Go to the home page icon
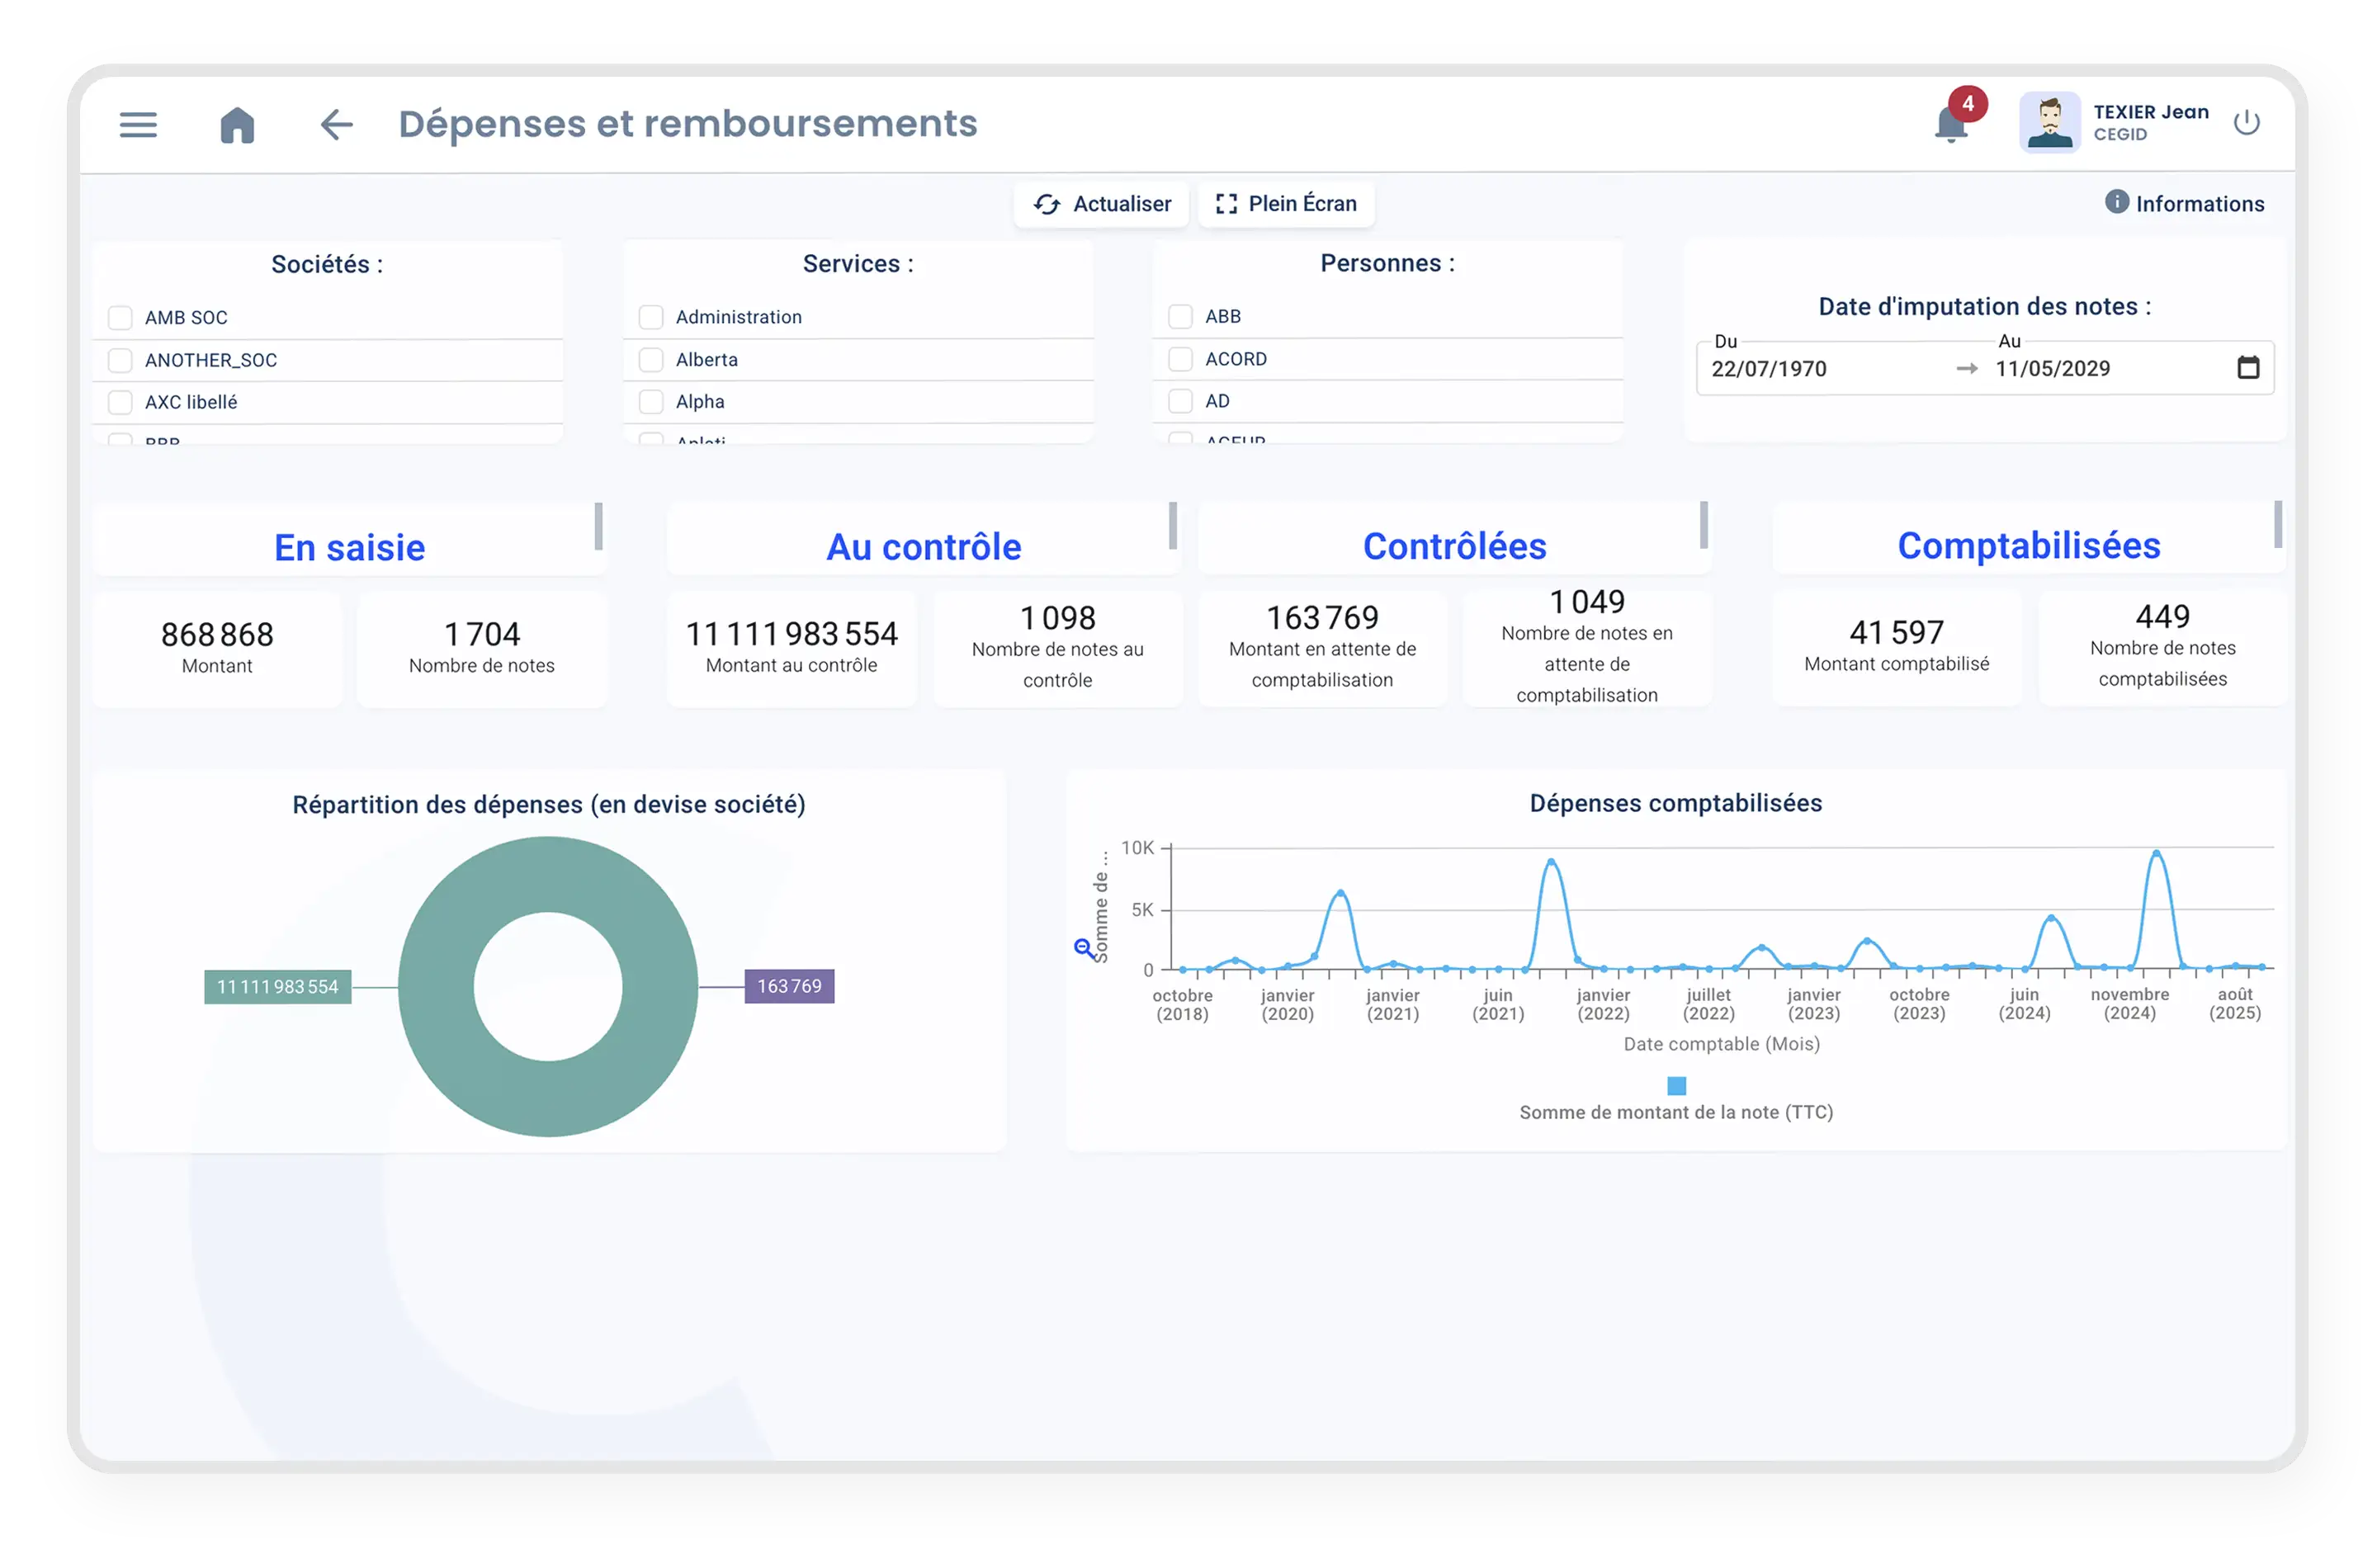Image resolution: width=2377 pixels, height=1568 pixels. click(x=237, y=125)
